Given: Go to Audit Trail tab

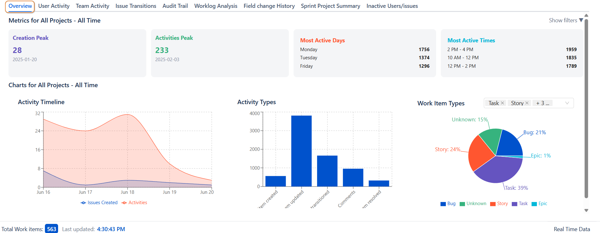Looking at the screenshot, I should (x=175, y=6).
